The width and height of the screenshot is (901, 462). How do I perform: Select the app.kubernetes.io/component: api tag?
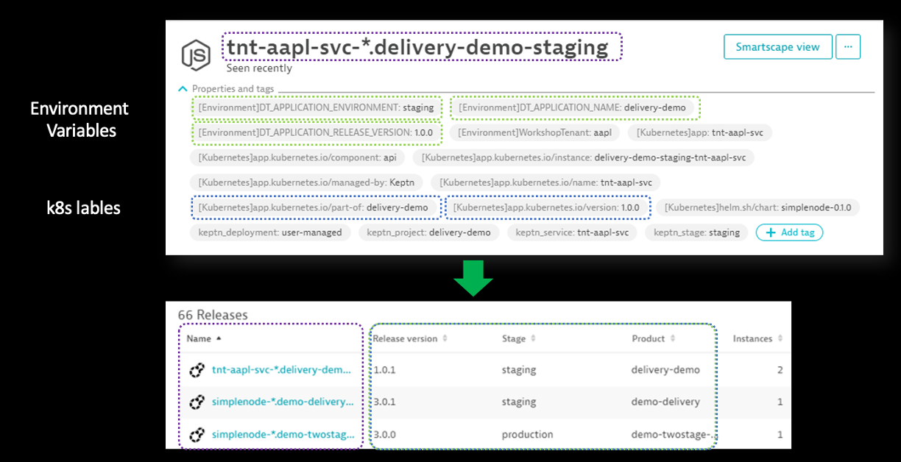point(297,157)
